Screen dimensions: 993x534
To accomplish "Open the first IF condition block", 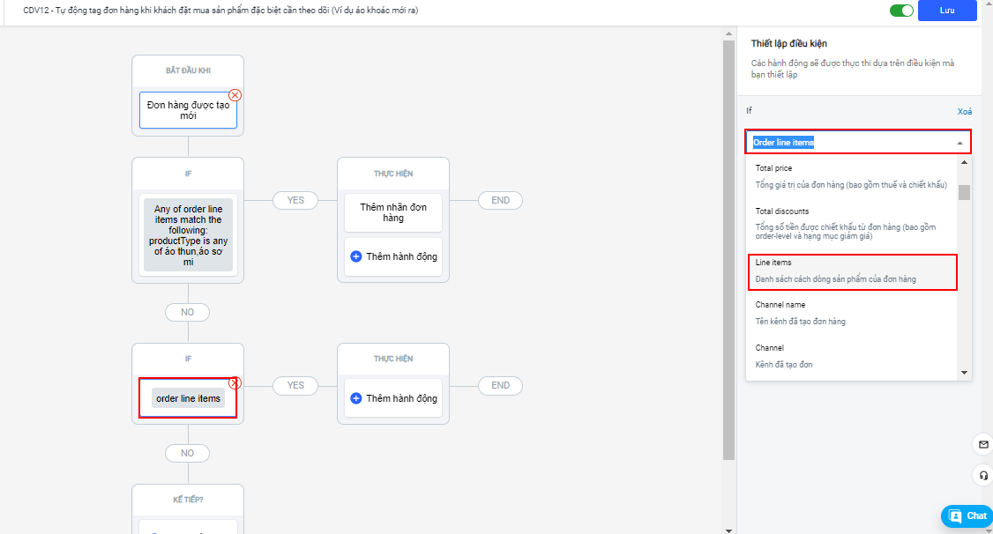I will (188, 234).
